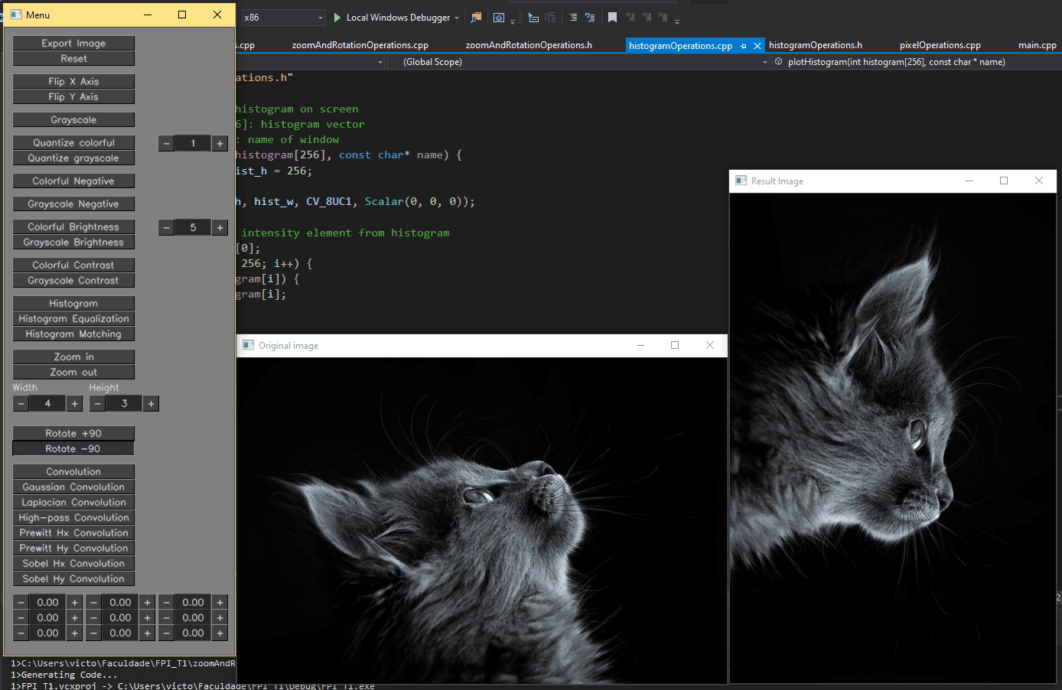1062x690 pixels.
Task: Click the Width value field showing 4
Action: click(47, 403)
